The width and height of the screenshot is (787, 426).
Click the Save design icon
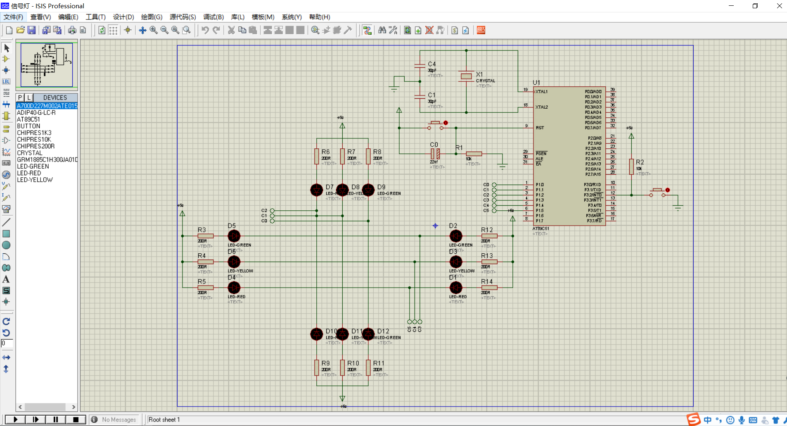pos(31,30)
